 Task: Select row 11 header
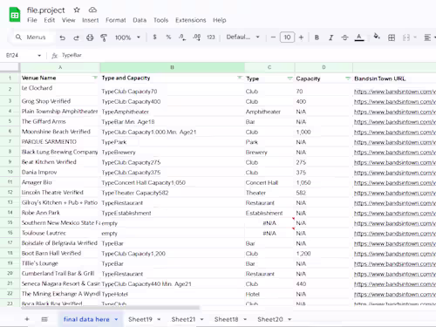click(10, 182)
